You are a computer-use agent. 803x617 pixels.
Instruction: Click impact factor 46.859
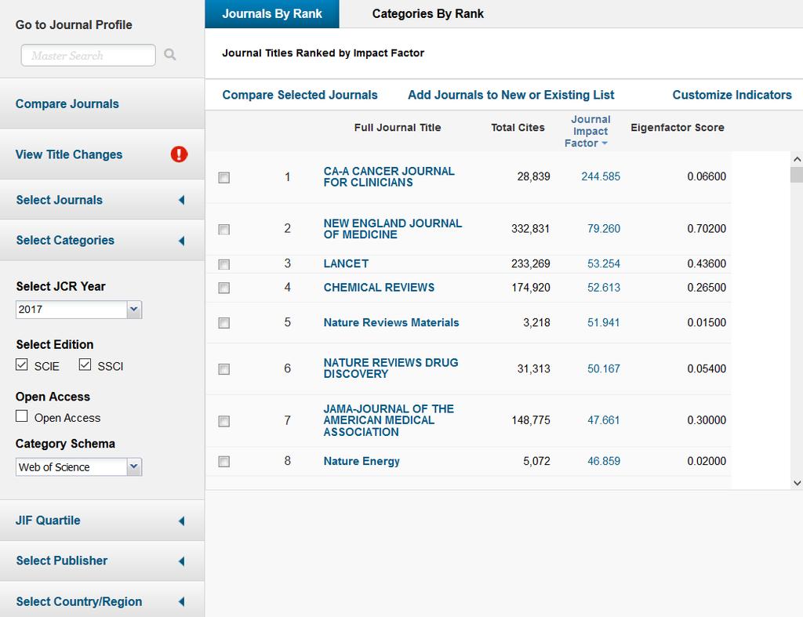coord(603,461)
